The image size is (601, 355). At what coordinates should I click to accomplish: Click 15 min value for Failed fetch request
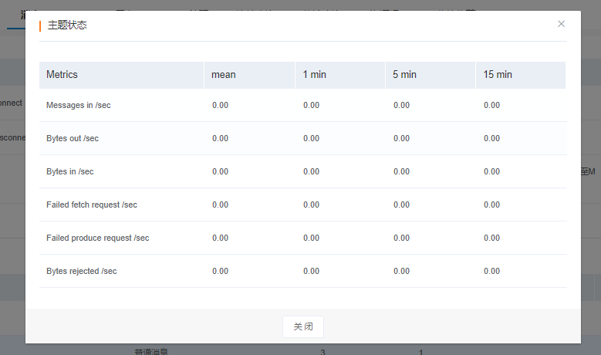coord(491,205)
